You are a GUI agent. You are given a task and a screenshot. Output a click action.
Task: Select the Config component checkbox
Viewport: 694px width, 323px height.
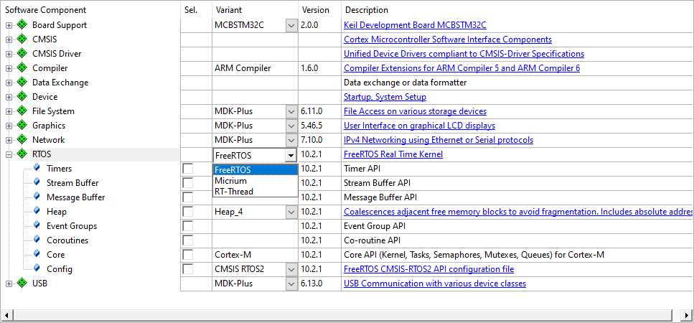pos(188,269)
